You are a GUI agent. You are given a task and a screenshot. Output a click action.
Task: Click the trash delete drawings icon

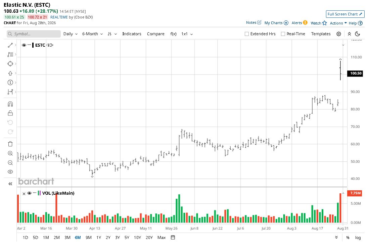pos(10,144)
